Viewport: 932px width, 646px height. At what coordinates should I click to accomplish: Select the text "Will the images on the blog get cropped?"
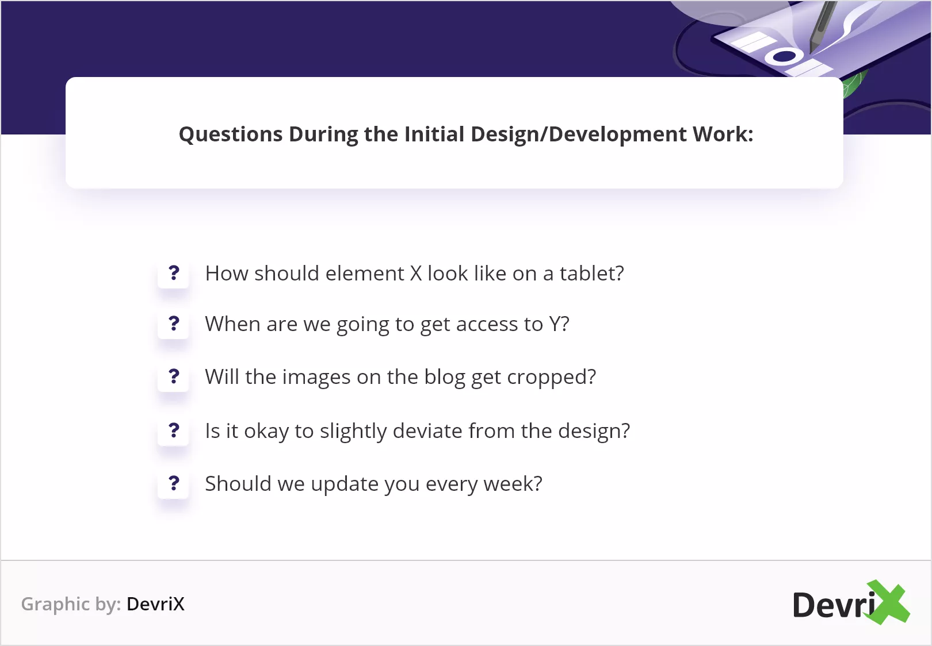[400, 378]
